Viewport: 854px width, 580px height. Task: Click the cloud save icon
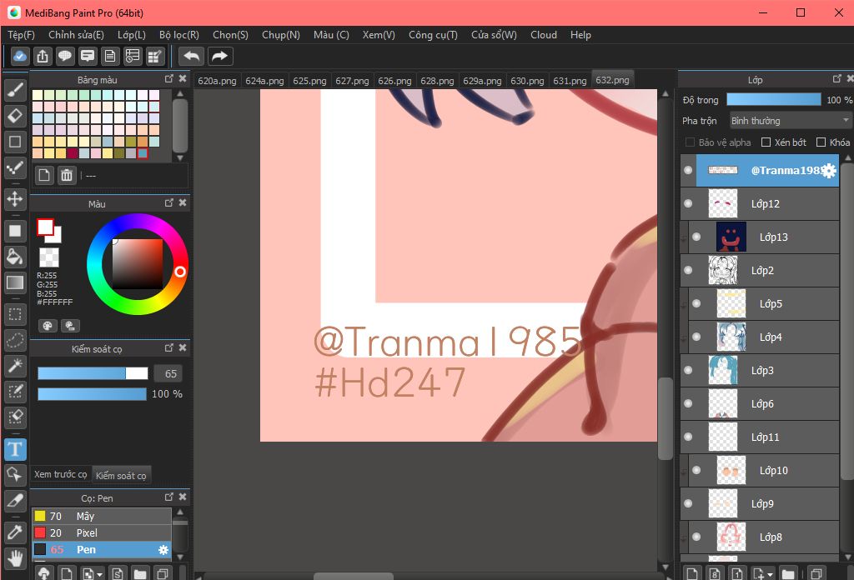pyautogui.click(x=20, y=56)
